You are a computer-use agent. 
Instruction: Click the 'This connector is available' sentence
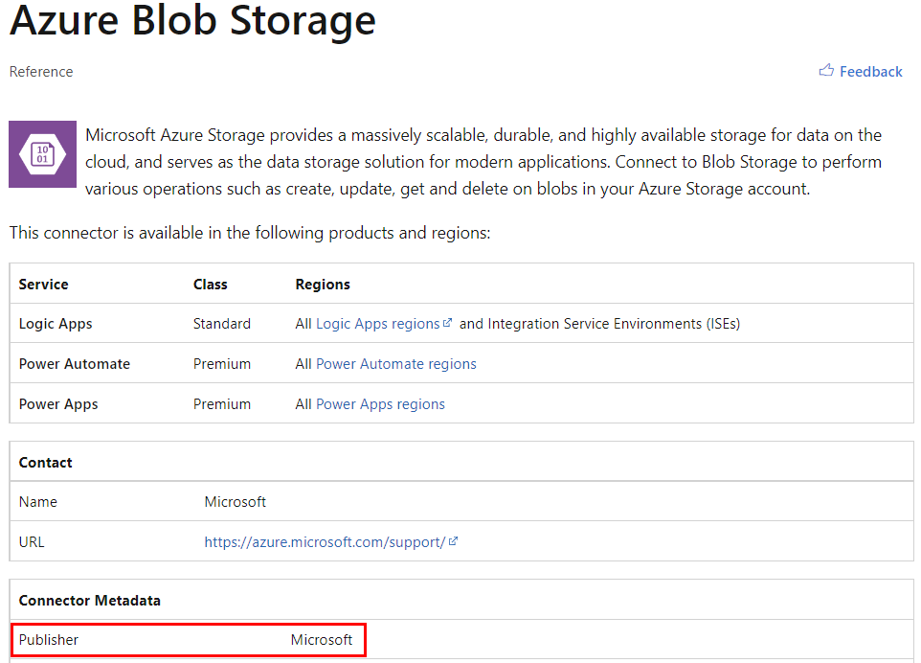[x=250, y=233]
